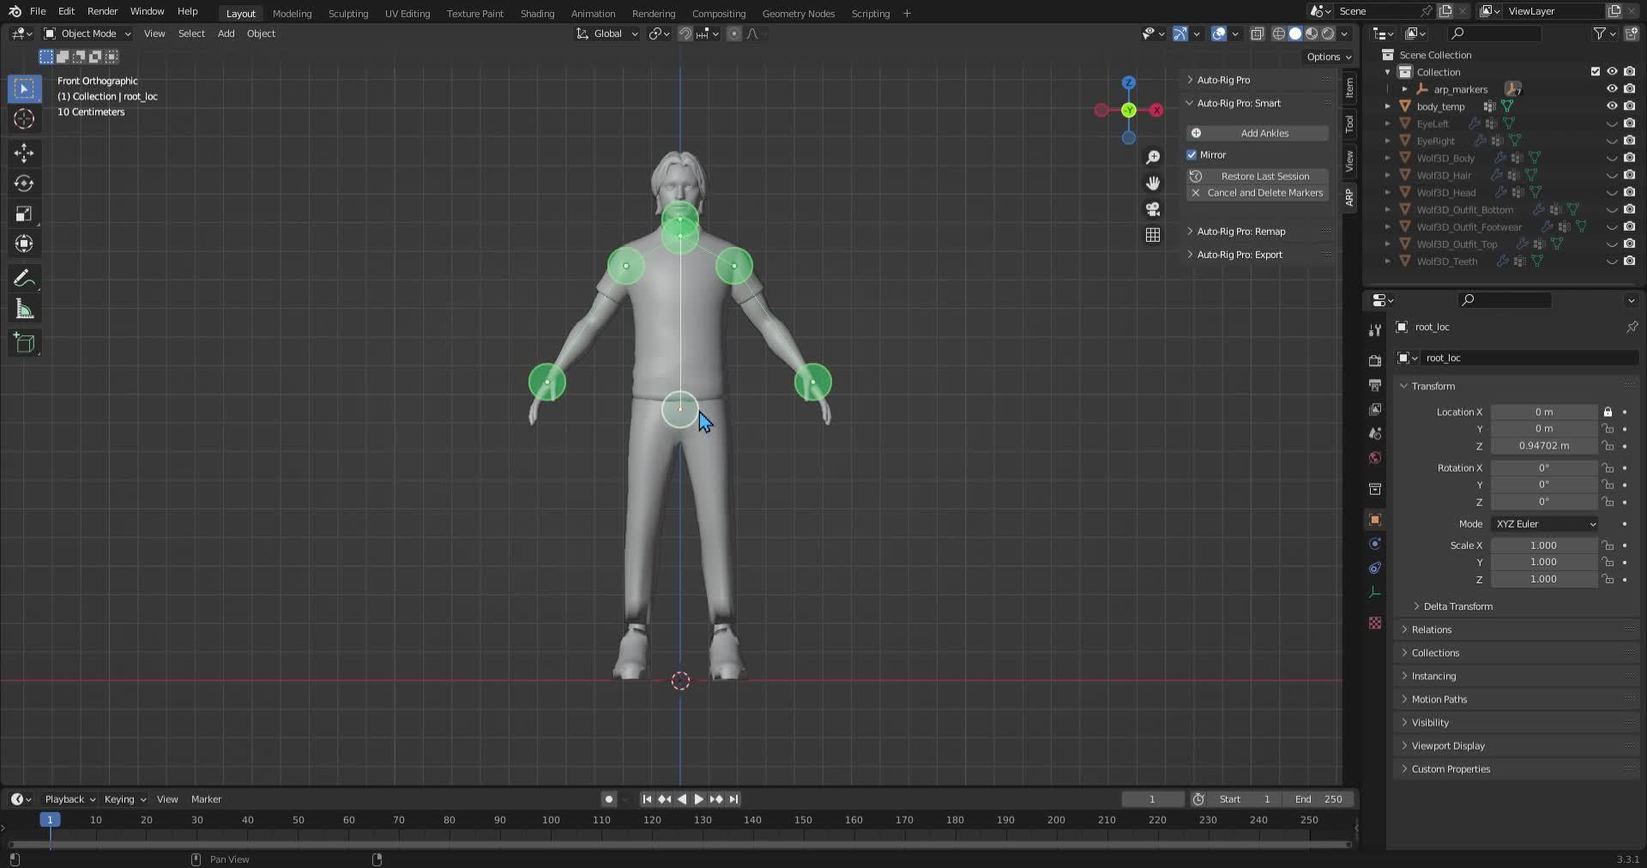Select the Scale tool

coord(24,214)
